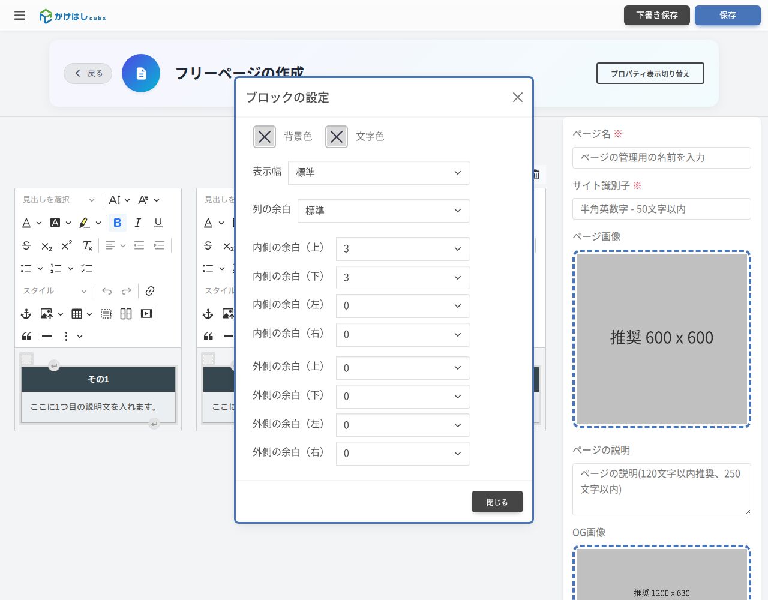The width and height of the screenshot is (768, 600).
Task: Open the 表示幅 dropdown
Action: [379, 173]
